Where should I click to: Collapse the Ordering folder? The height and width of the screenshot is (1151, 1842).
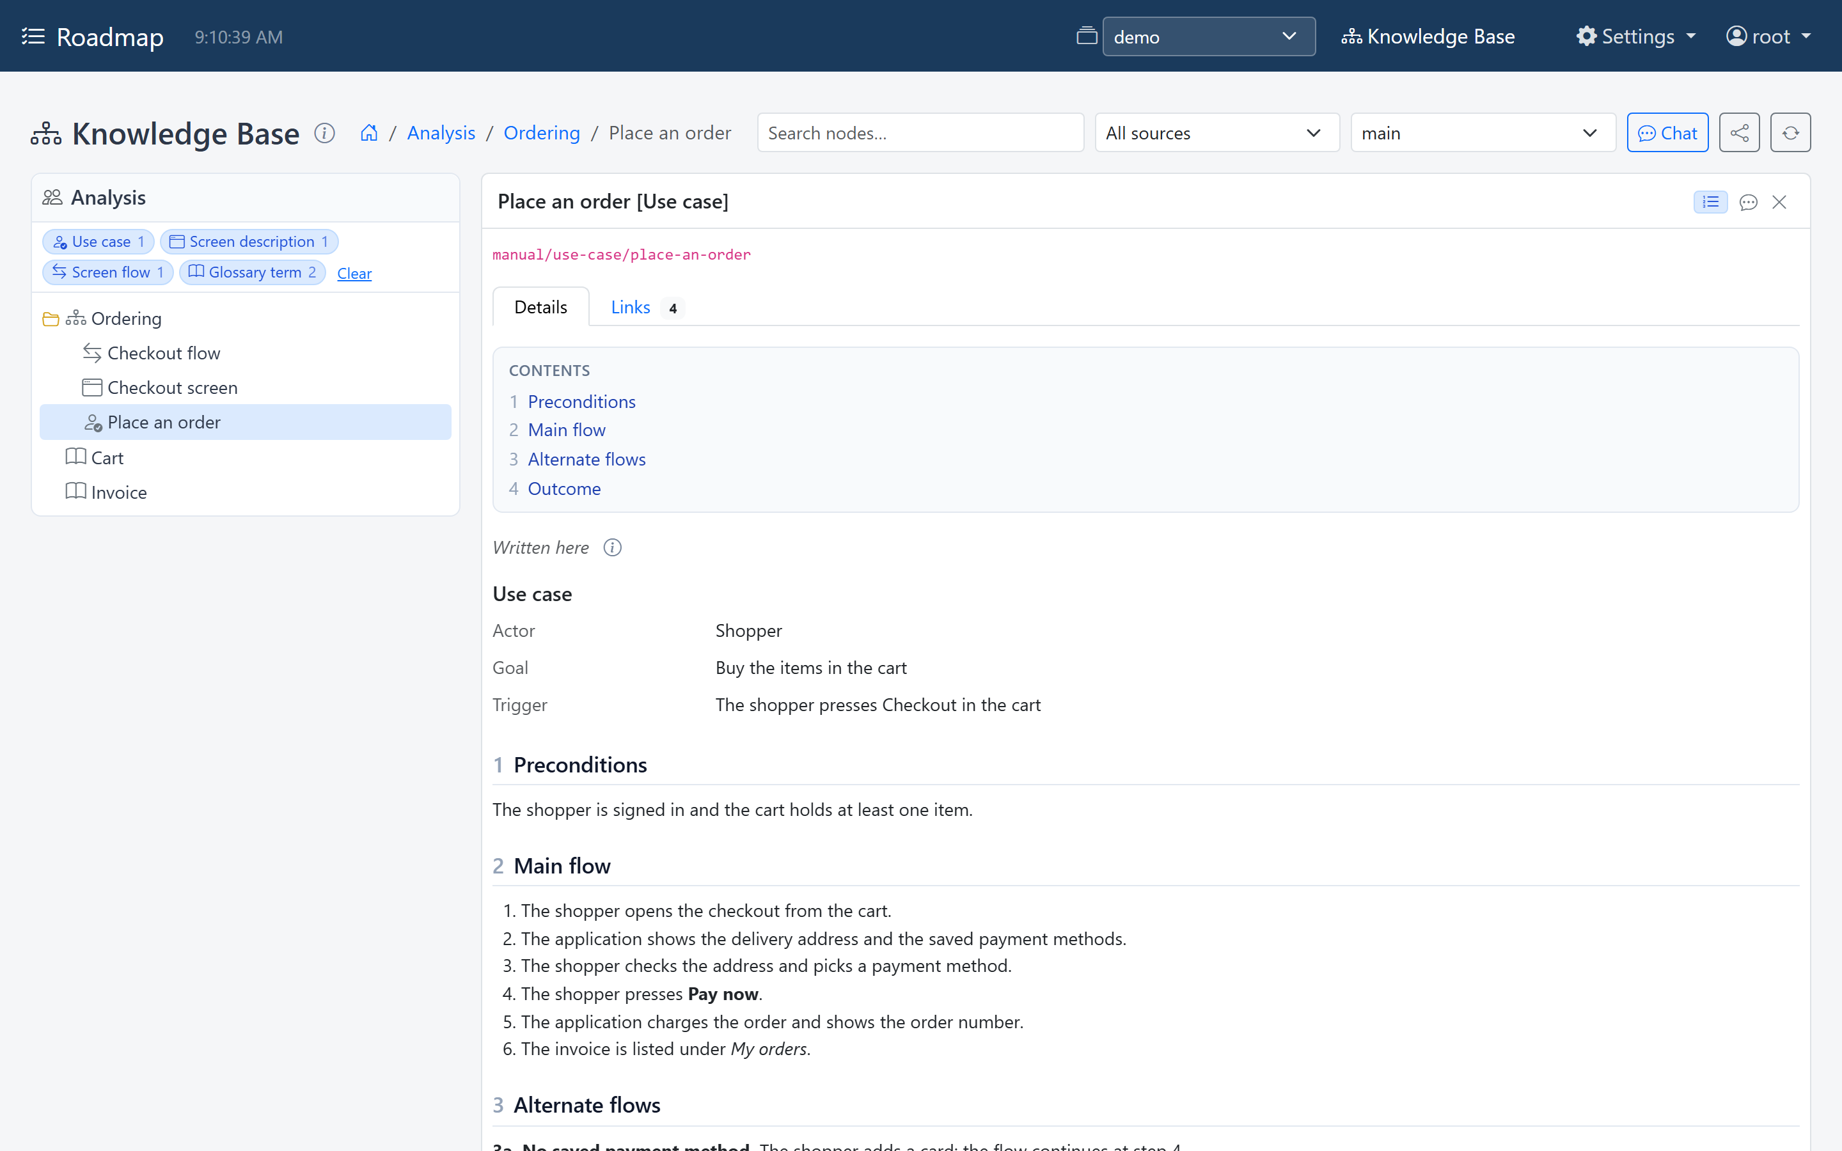[x=51, y=319]
